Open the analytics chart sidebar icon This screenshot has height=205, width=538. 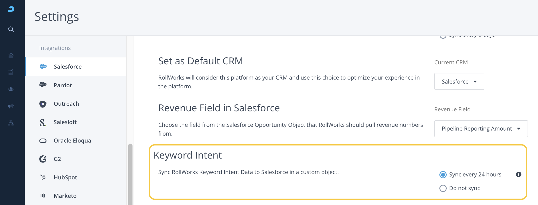pos(11,72)
